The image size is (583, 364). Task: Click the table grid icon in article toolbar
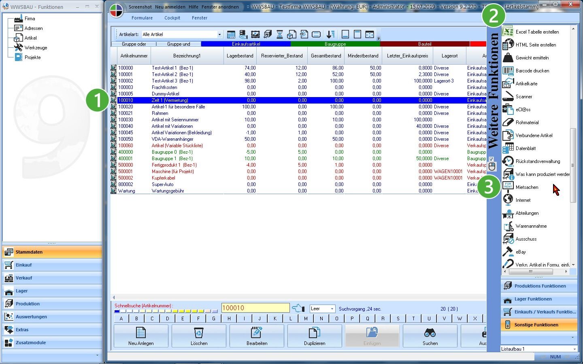pyautogui.click(x=231, y=34)
